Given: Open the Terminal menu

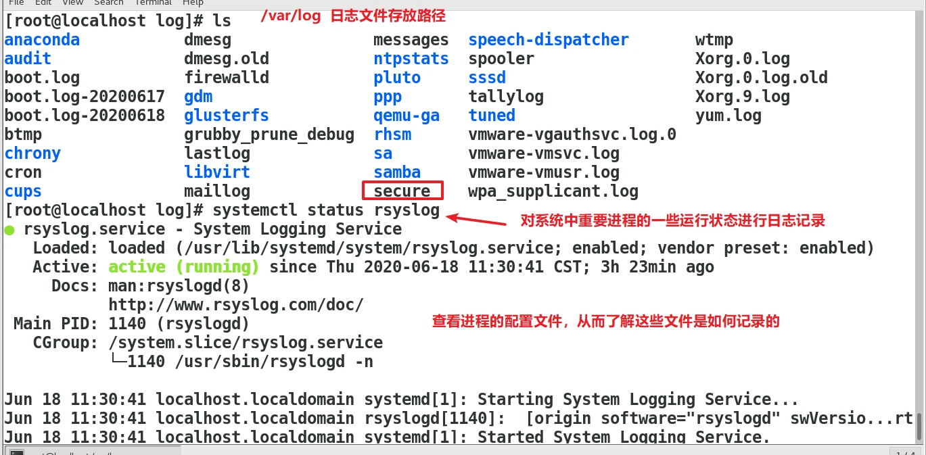Looking at the screenshot, I should click(153, 3).
